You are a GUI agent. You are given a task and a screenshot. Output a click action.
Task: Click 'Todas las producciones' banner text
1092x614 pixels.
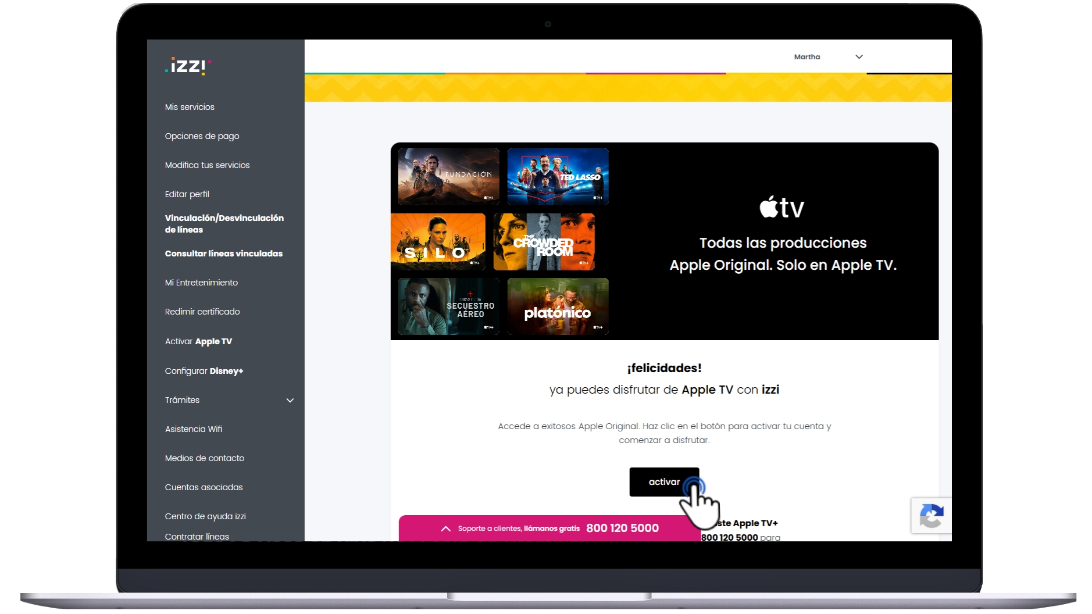point(783,243)
